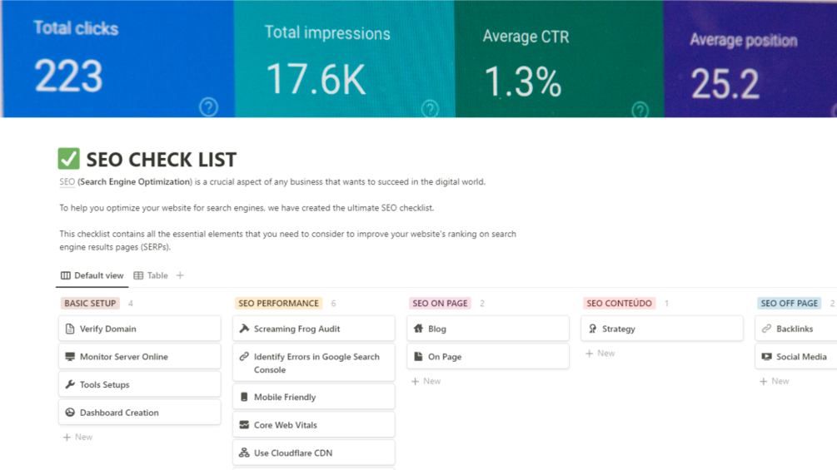Add new card under SEO OFF PAGE
Viewport: 837px width, 470px height.
[774, 381]
